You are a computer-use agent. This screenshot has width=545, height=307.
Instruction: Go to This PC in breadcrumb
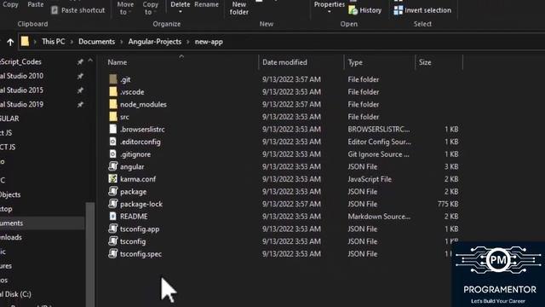(53, 42)
